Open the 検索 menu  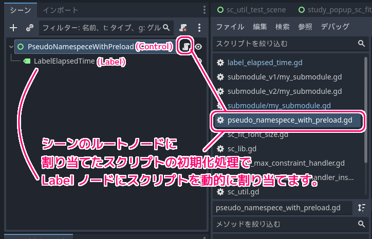(282, 27)
